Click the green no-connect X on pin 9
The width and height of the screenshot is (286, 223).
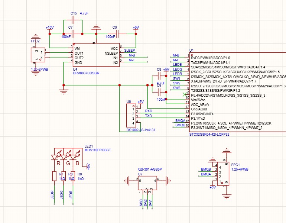click(185, 95)
